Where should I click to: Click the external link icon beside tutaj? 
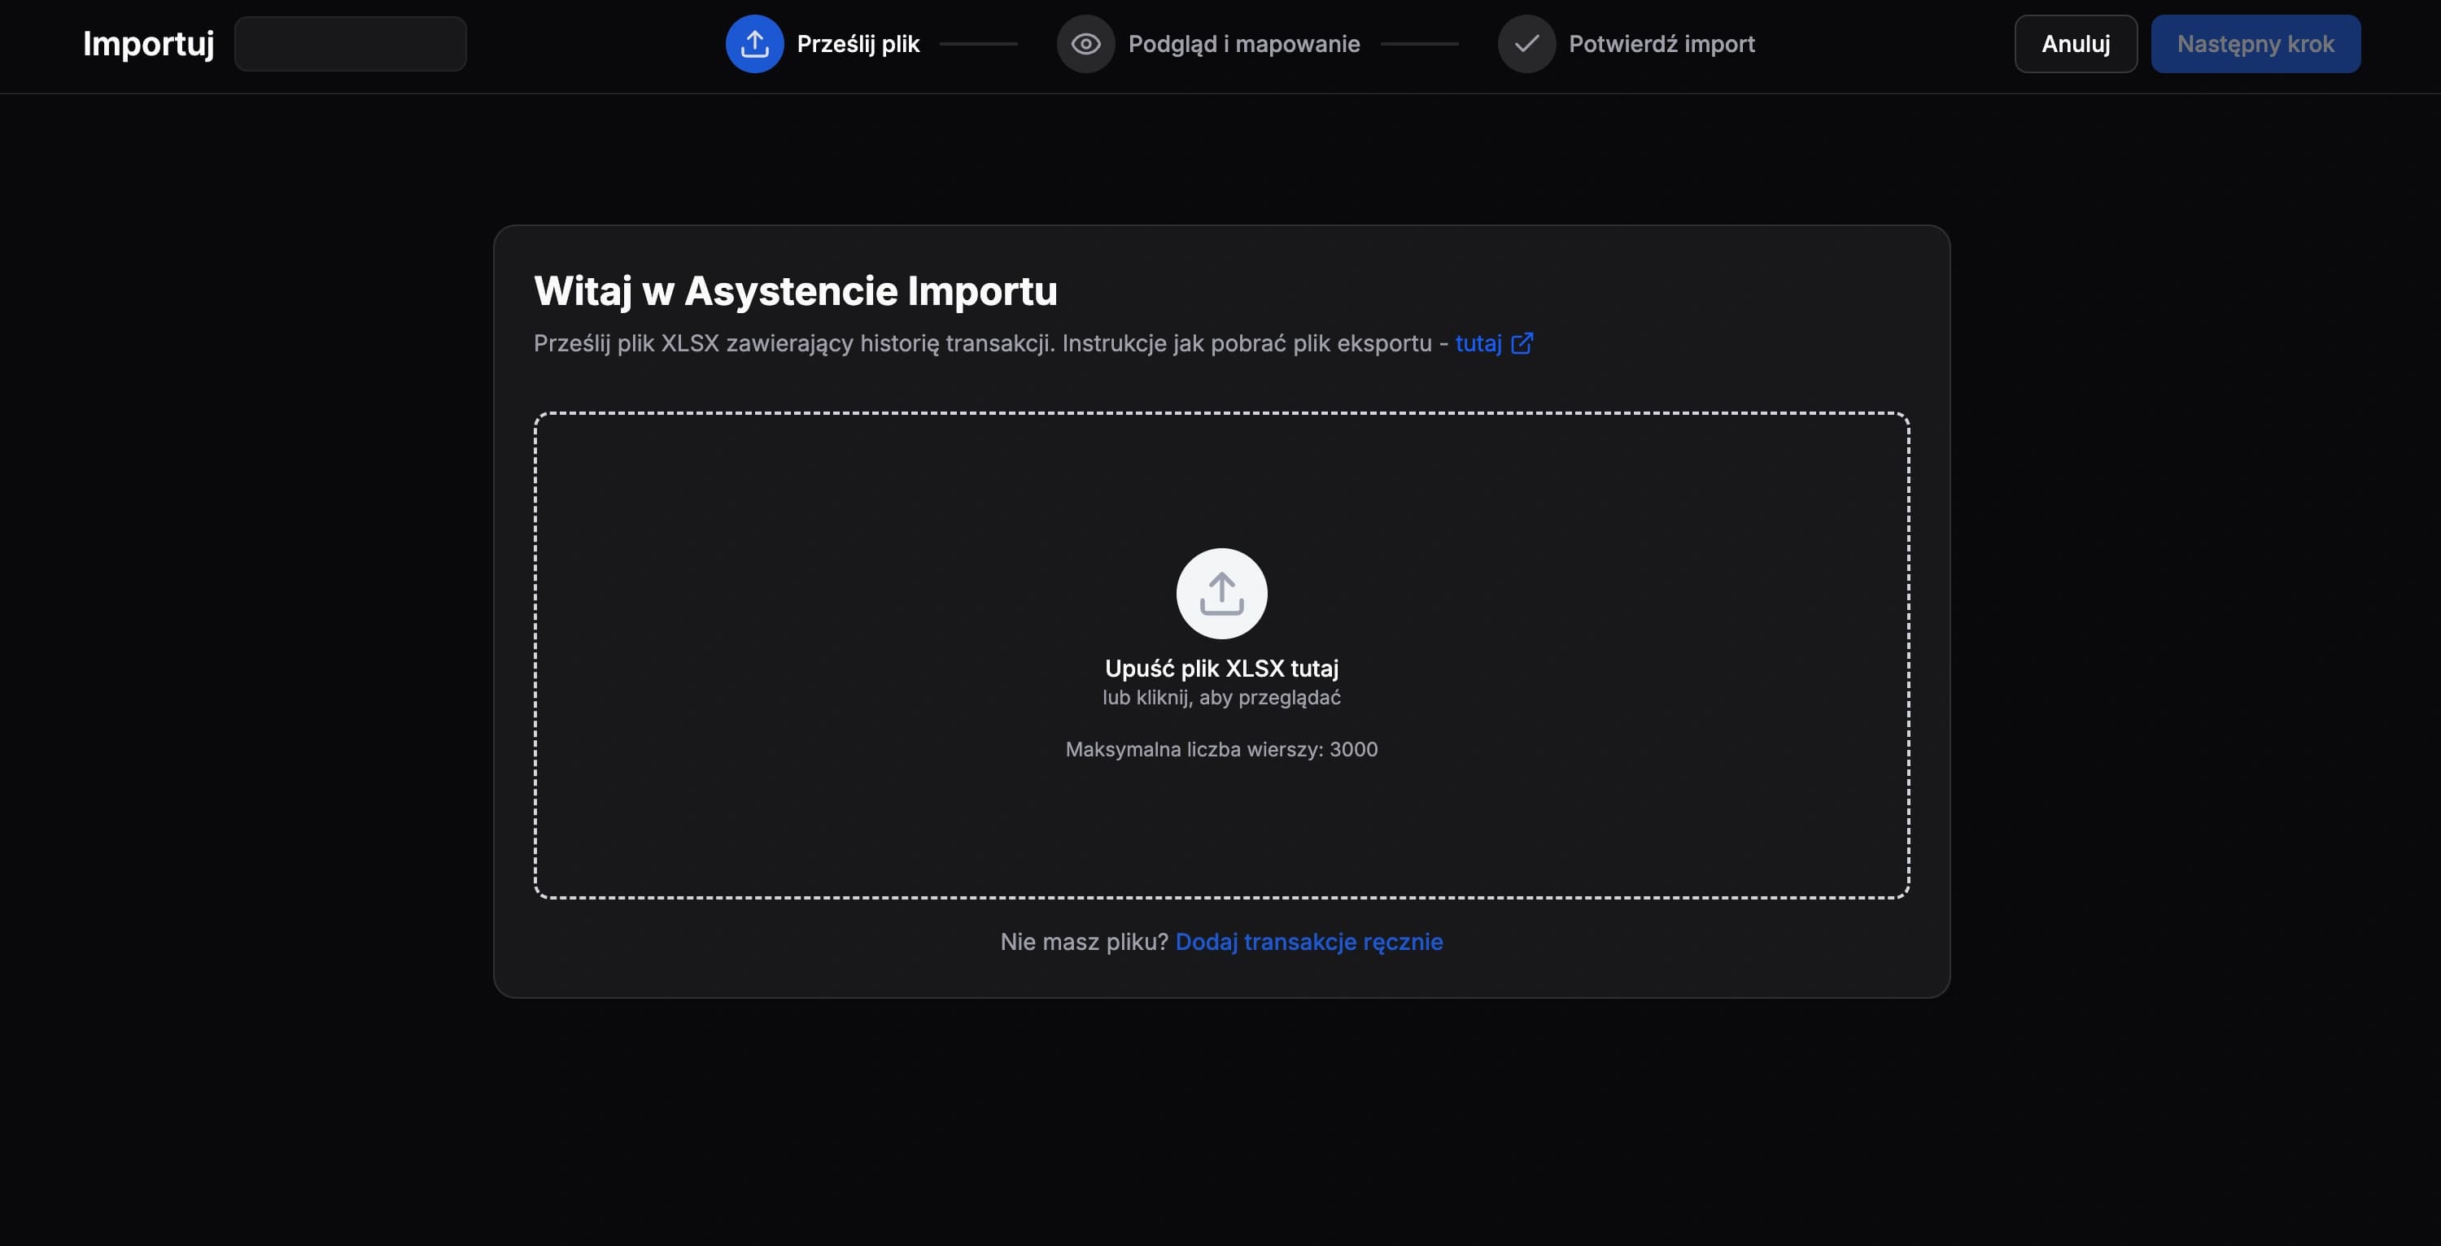coord(1522,343)
